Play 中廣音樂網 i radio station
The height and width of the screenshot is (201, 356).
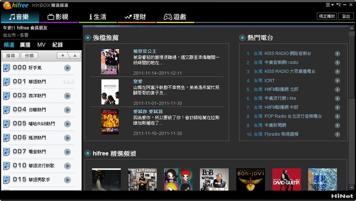[x=337, y=63]
